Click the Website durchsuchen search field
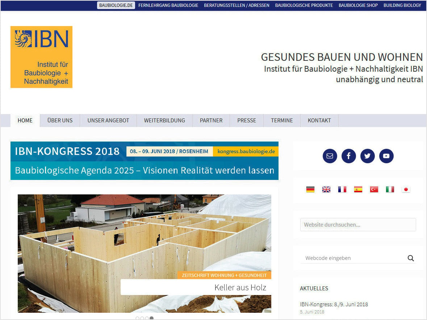This screenshot has height=320, width=427. [358, 225]
